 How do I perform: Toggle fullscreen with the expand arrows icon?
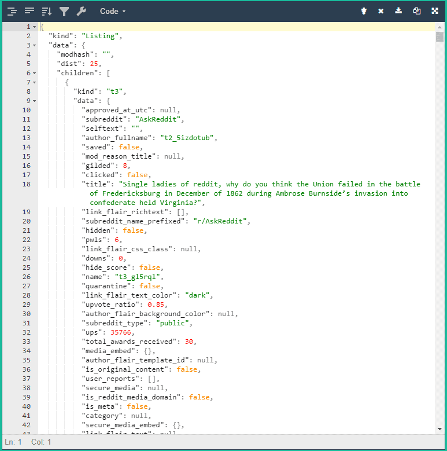pyautogui.click(x=435, y=11)
